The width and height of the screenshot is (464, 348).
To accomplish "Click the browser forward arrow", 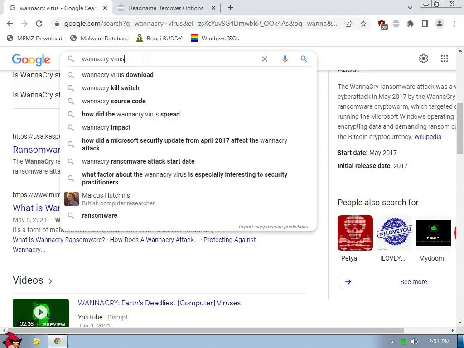I will (x=24, y=24).
